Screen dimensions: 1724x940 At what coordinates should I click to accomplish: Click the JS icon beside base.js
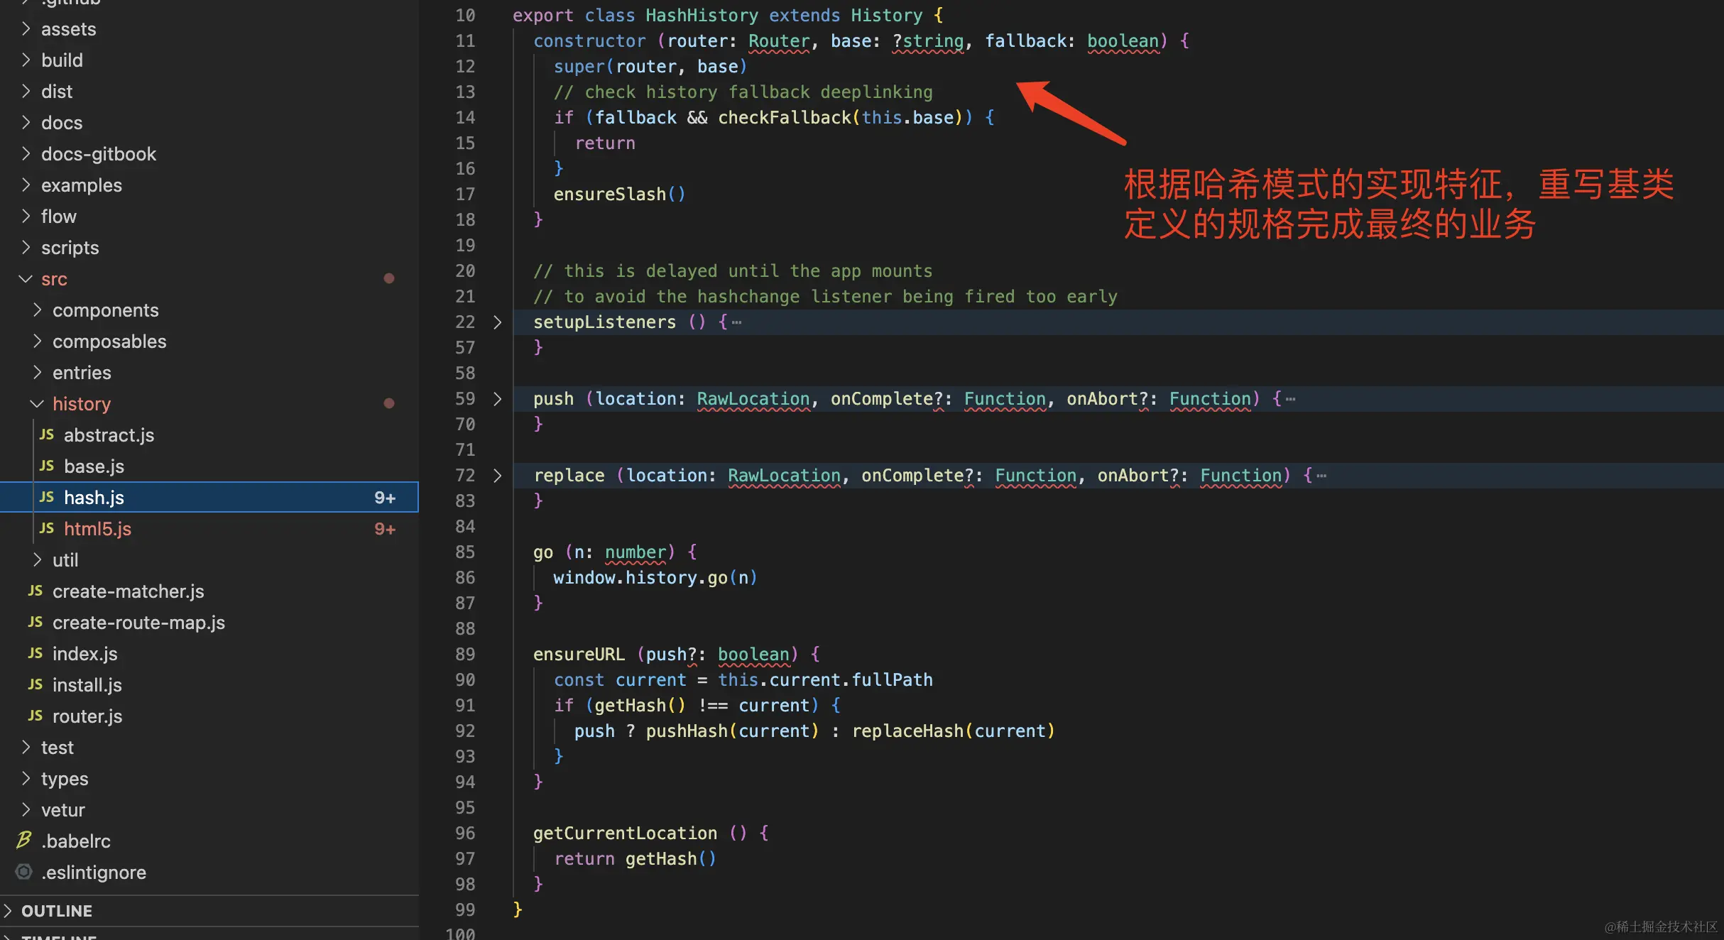point(47,466)
